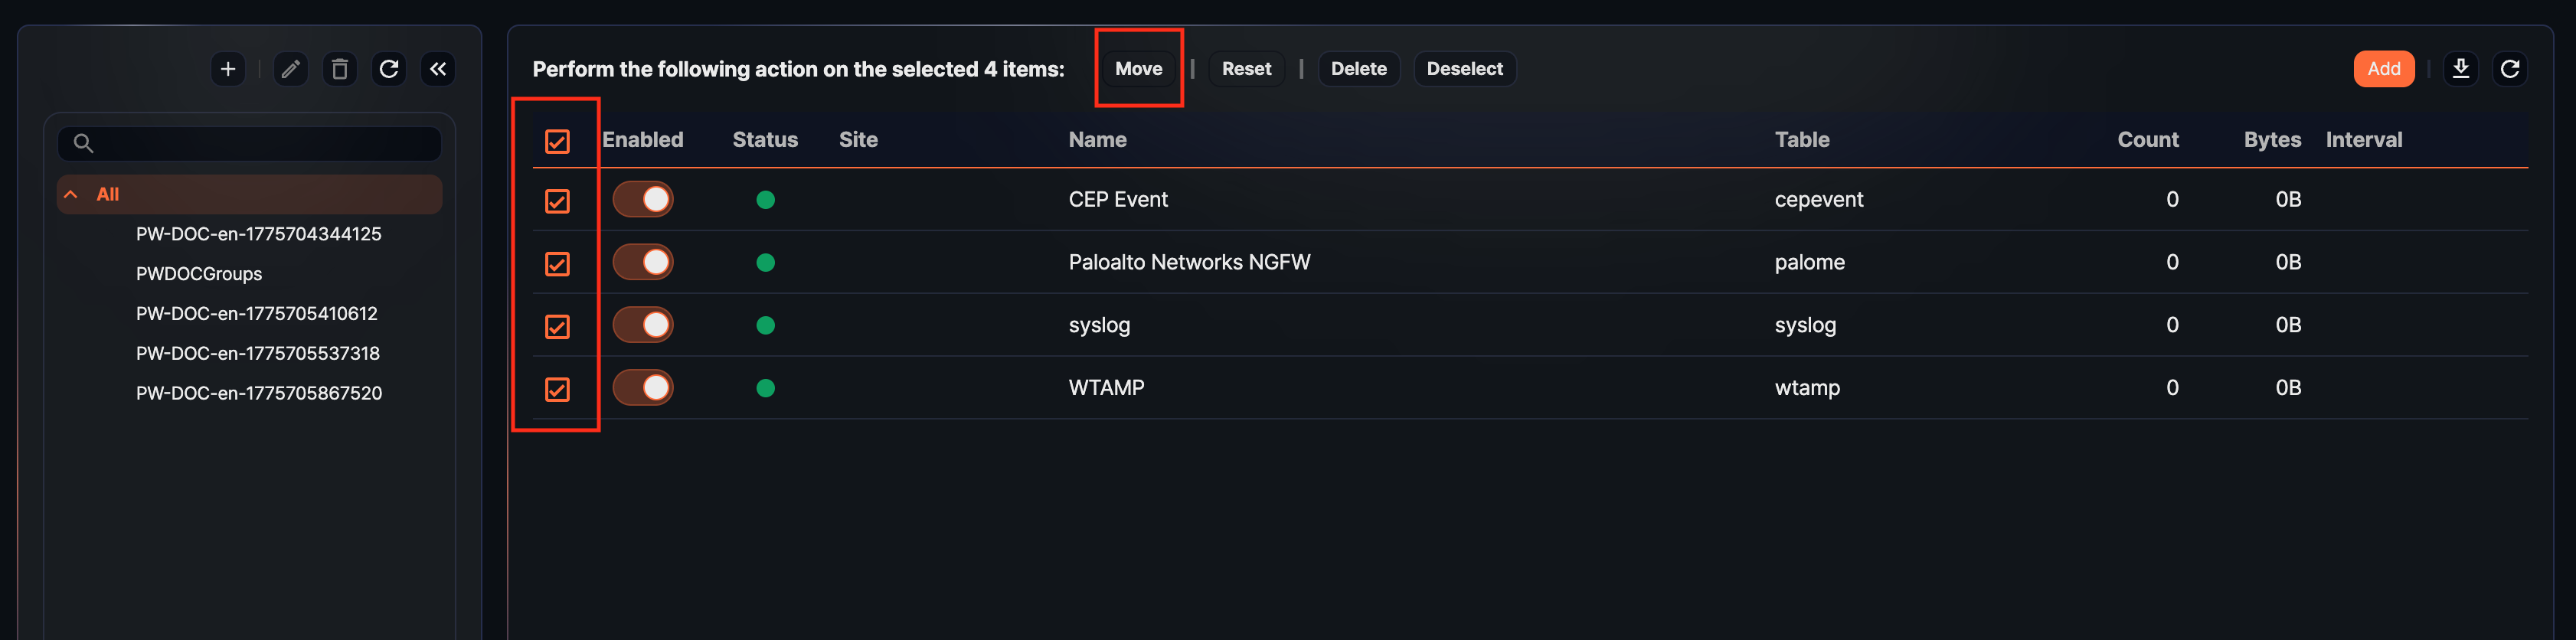Toggle the WTAMP enabled switch off
The image size is (2576, 640).
(643, 387)
